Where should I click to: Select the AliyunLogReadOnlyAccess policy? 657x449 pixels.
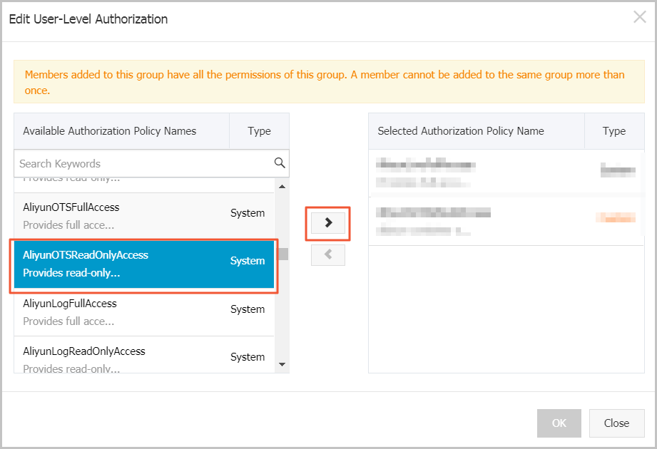(x=144, y=355)
